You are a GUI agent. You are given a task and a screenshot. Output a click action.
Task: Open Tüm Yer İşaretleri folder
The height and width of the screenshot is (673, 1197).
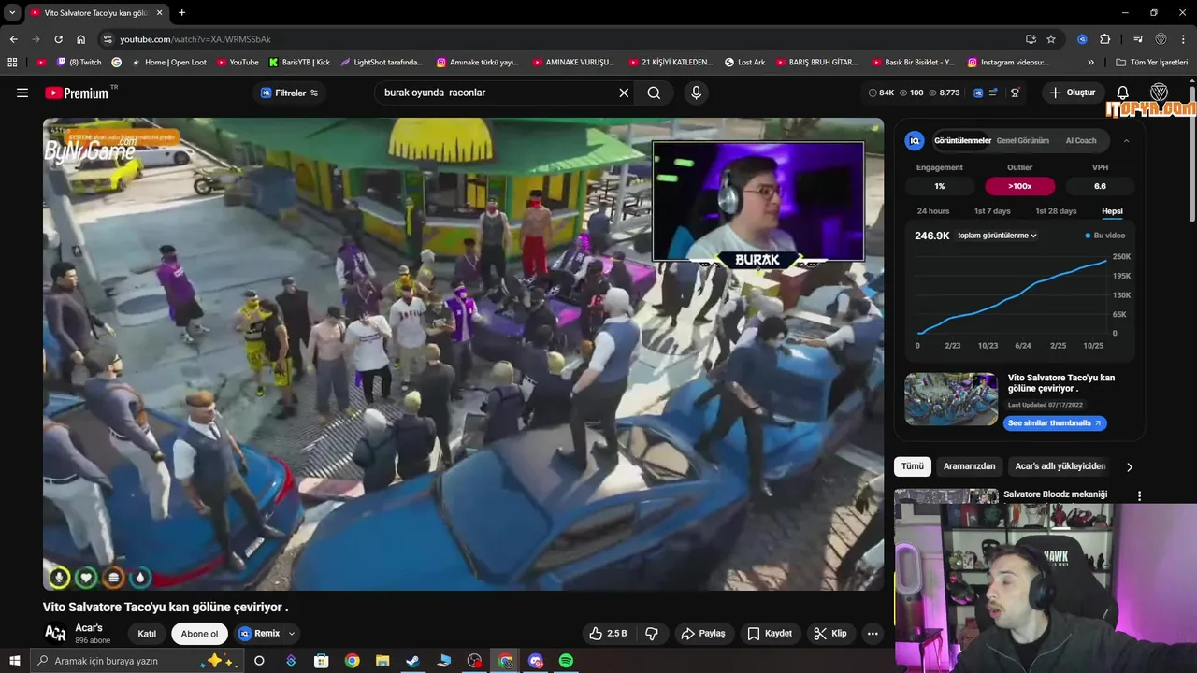pos(1152,63)
